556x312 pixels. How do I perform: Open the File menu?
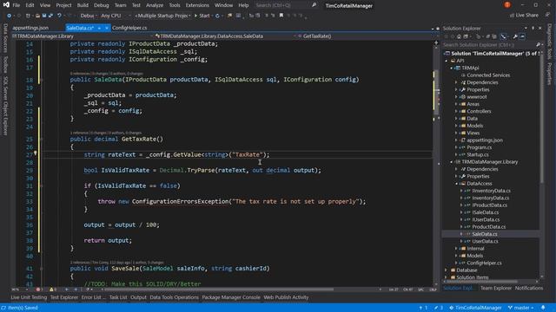click(x=17, y=5)
